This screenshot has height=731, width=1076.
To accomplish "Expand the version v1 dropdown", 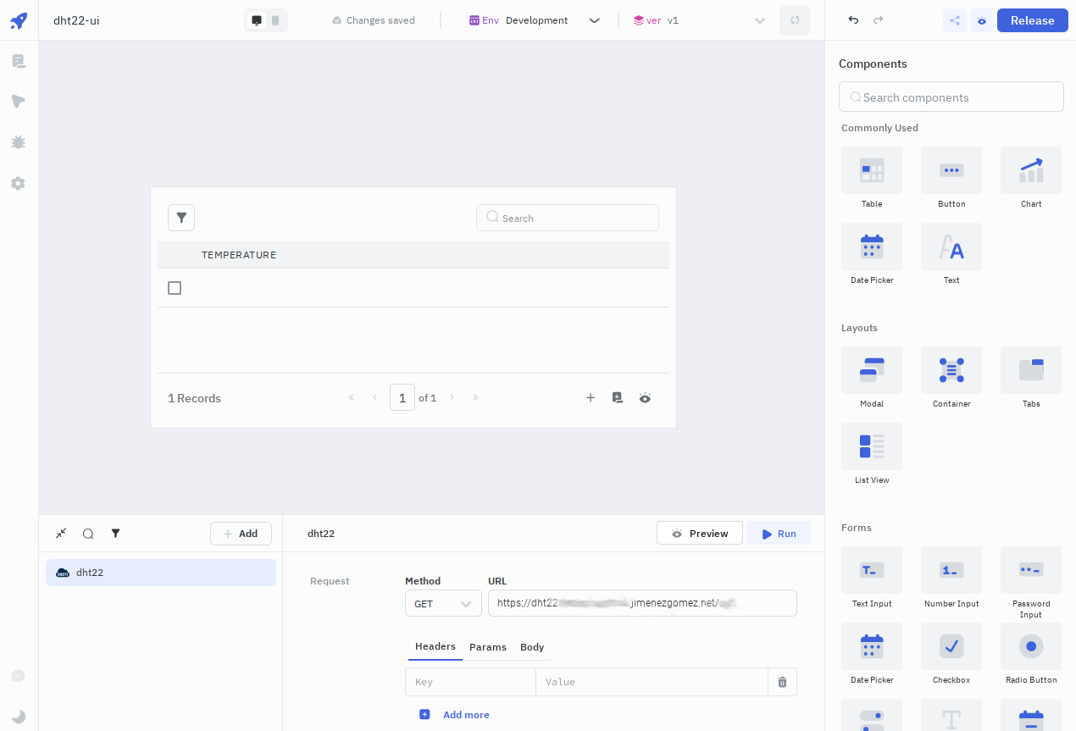I will pos(760,20).
